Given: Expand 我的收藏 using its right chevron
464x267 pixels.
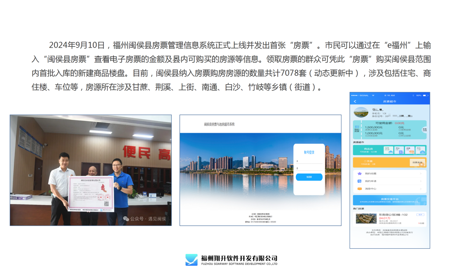Looking at the screenshot, I should (x=421, y=173).
